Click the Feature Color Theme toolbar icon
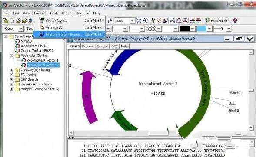The width and height of the screenshot is (256, 157). pos(165,20)
